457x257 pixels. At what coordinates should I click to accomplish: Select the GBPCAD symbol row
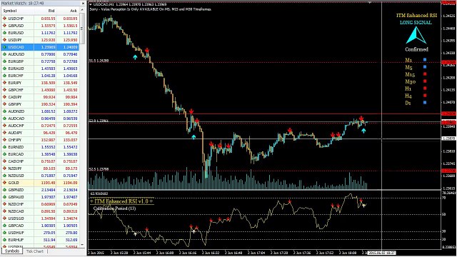point(40,226)
